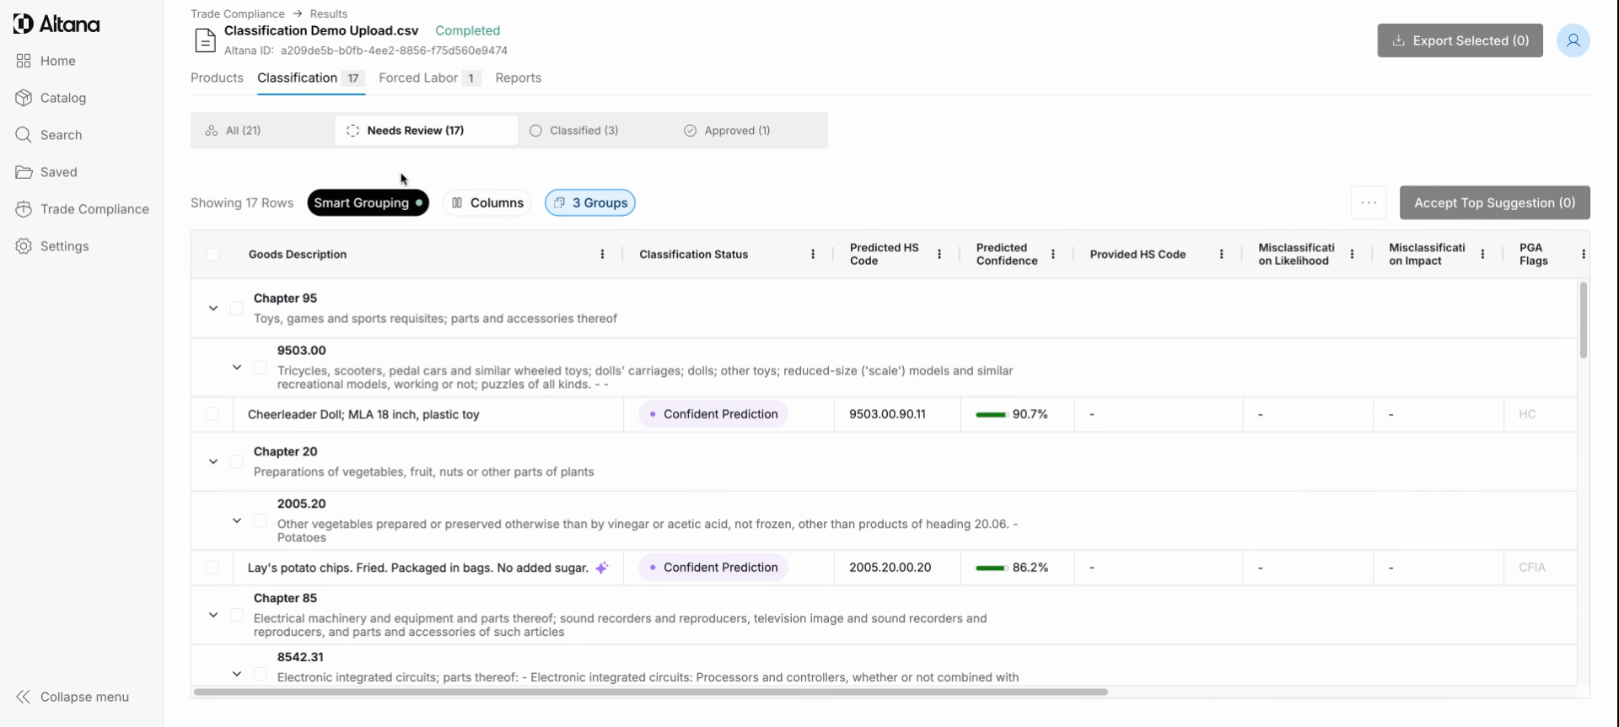Open Search from the sidebar

24,135
